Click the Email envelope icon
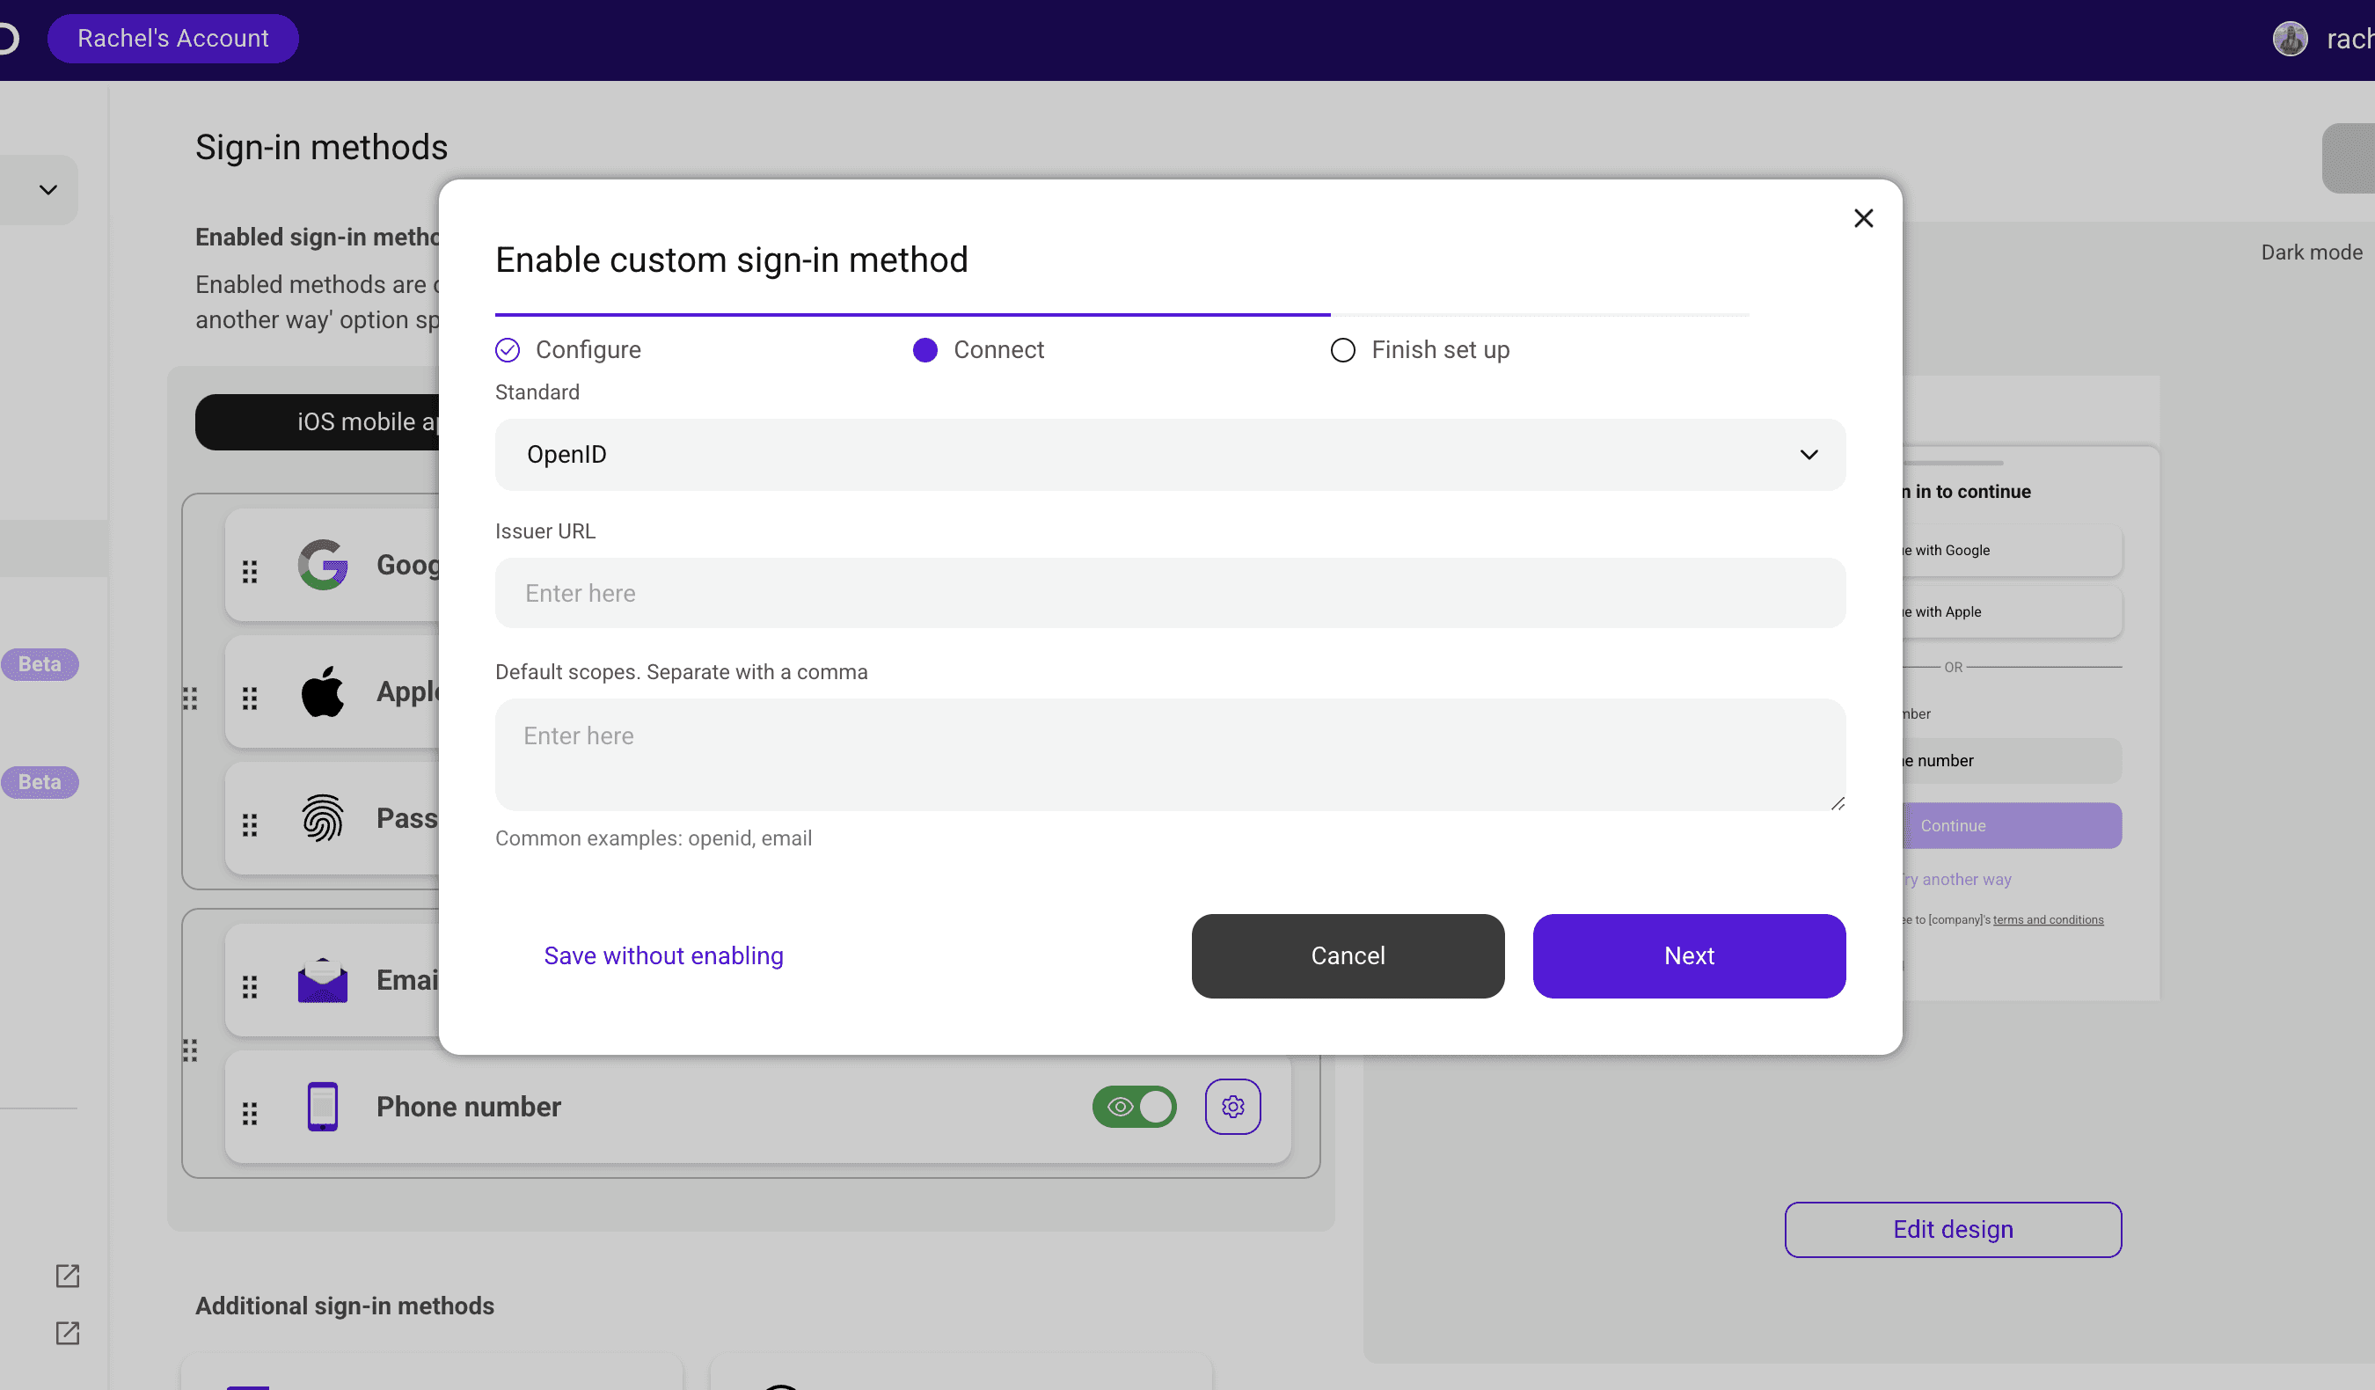 322,980
